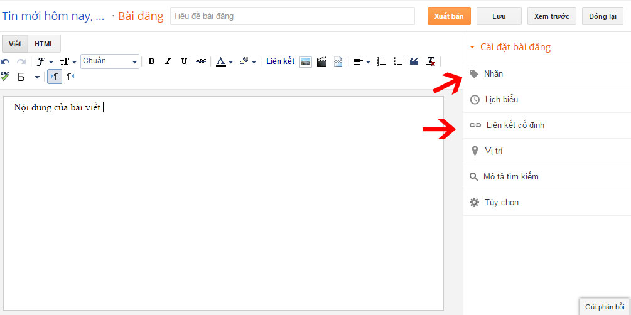Toggle italic formatting

(x=168, y=61)
